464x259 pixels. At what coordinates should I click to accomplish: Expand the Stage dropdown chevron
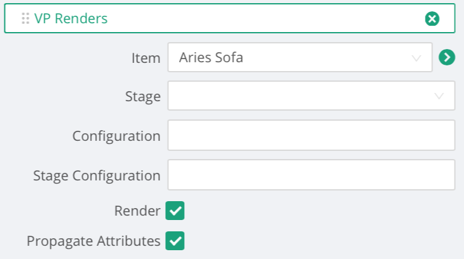tap(439, 96)
